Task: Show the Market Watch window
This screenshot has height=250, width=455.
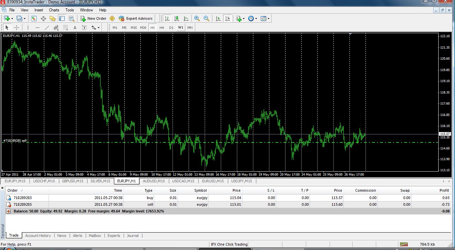Action: point(34,18)
